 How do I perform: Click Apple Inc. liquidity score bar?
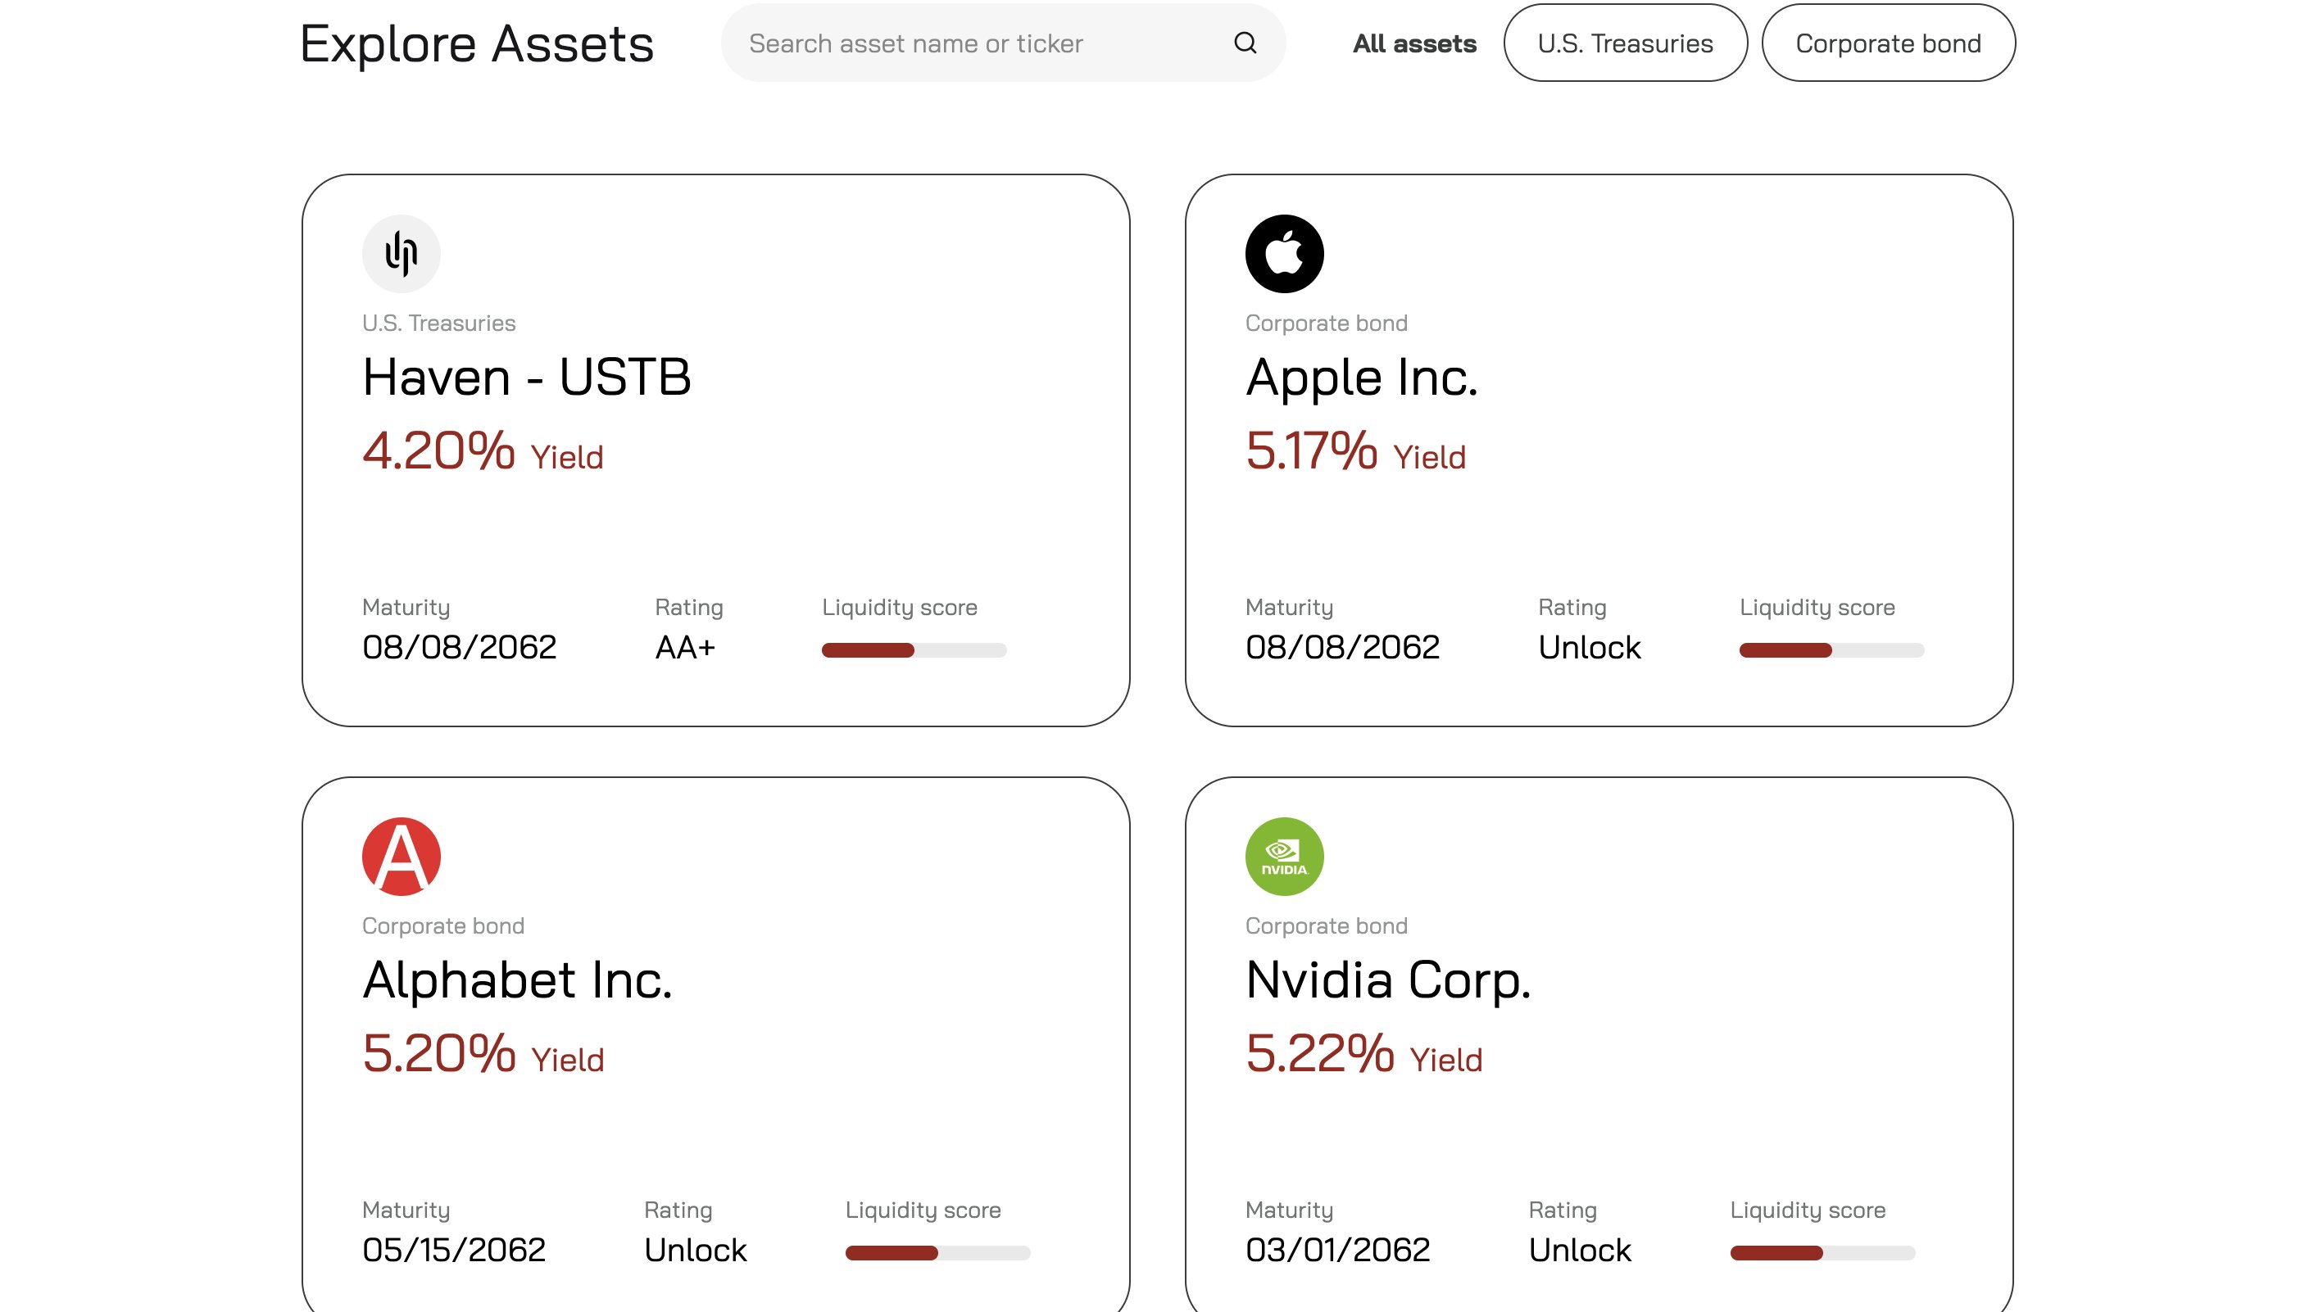pos(1831,649)
